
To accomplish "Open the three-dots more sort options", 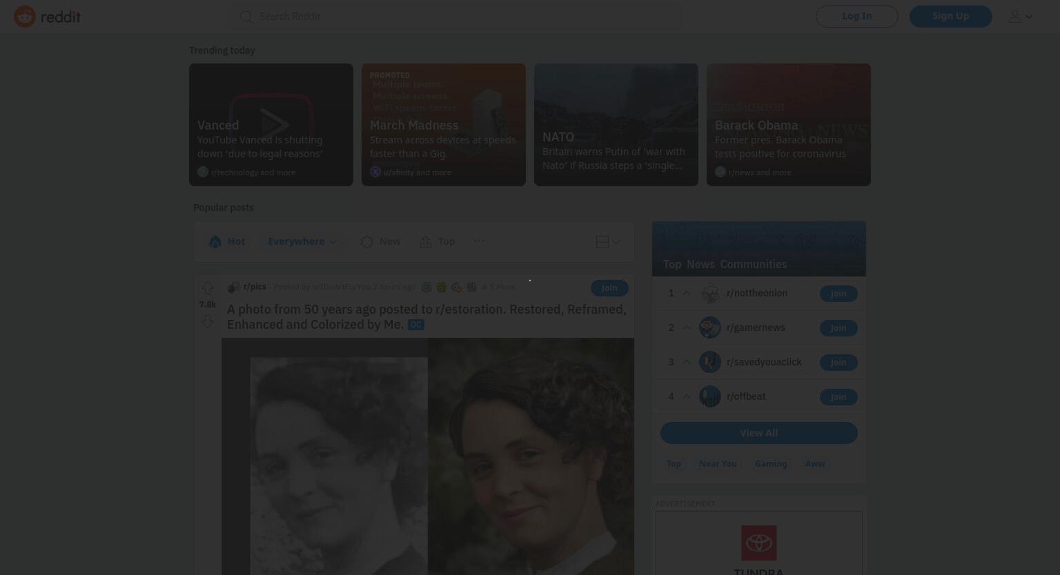I will (x=479, y=241).
